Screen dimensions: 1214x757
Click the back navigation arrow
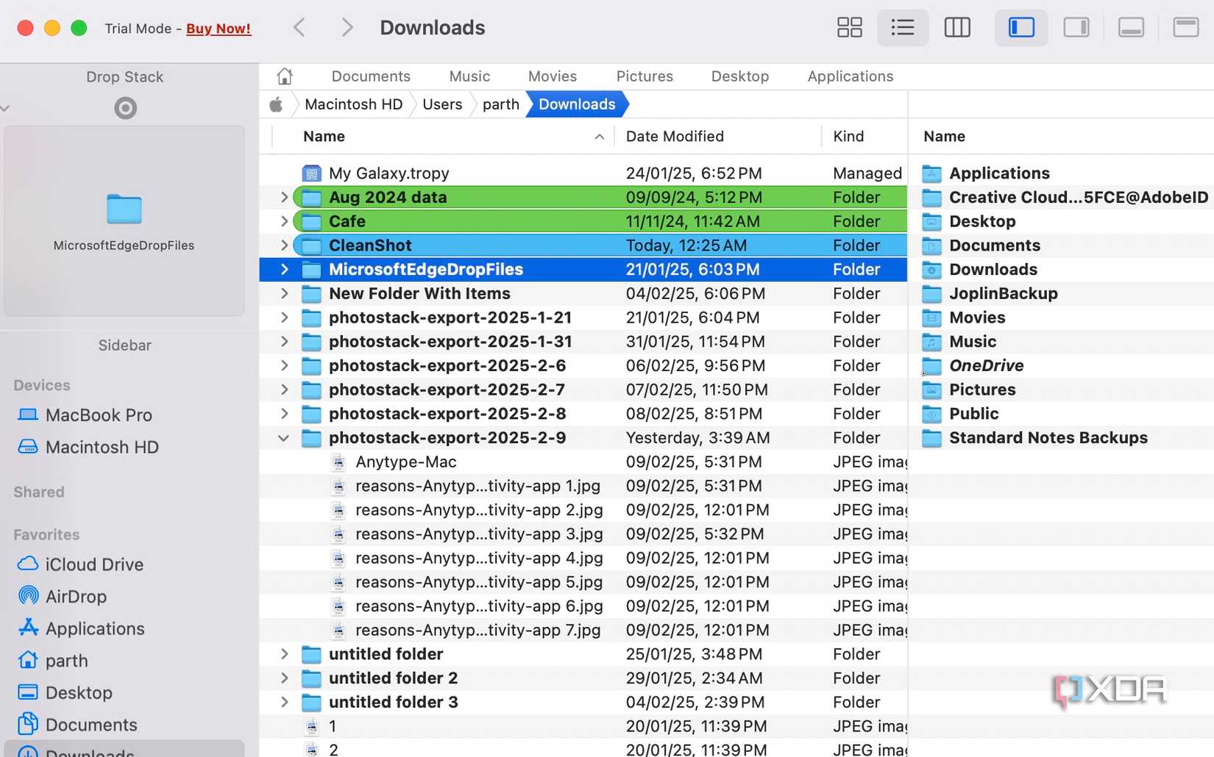(x=299, y=27)
